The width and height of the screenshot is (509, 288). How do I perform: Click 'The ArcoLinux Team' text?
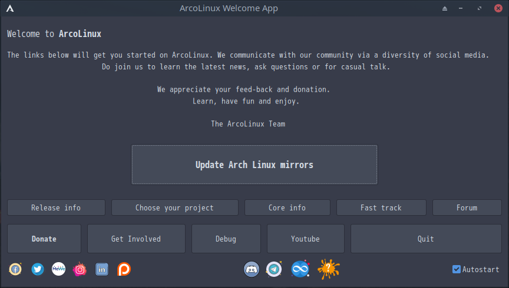click(248, 124)
